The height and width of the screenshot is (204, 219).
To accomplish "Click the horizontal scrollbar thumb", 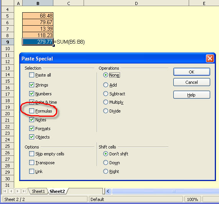I will tap(166, 191).
